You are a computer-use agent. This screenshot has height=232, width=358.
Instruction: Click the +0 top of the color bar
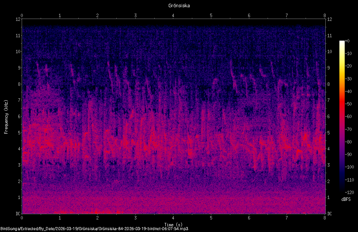[x=347, y=41]
